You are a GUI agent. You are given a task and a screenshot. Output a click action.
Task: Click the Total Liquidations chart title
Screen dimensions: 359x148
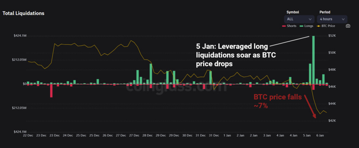[24, 13]
